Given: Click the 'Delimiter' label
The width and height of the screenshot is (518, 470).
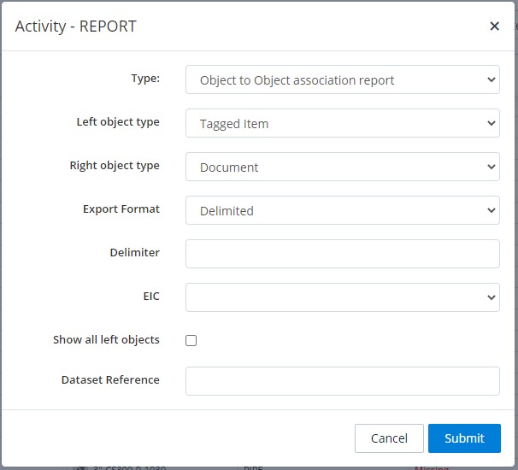Looking at the screenshot, I should [x=135, y=253].
